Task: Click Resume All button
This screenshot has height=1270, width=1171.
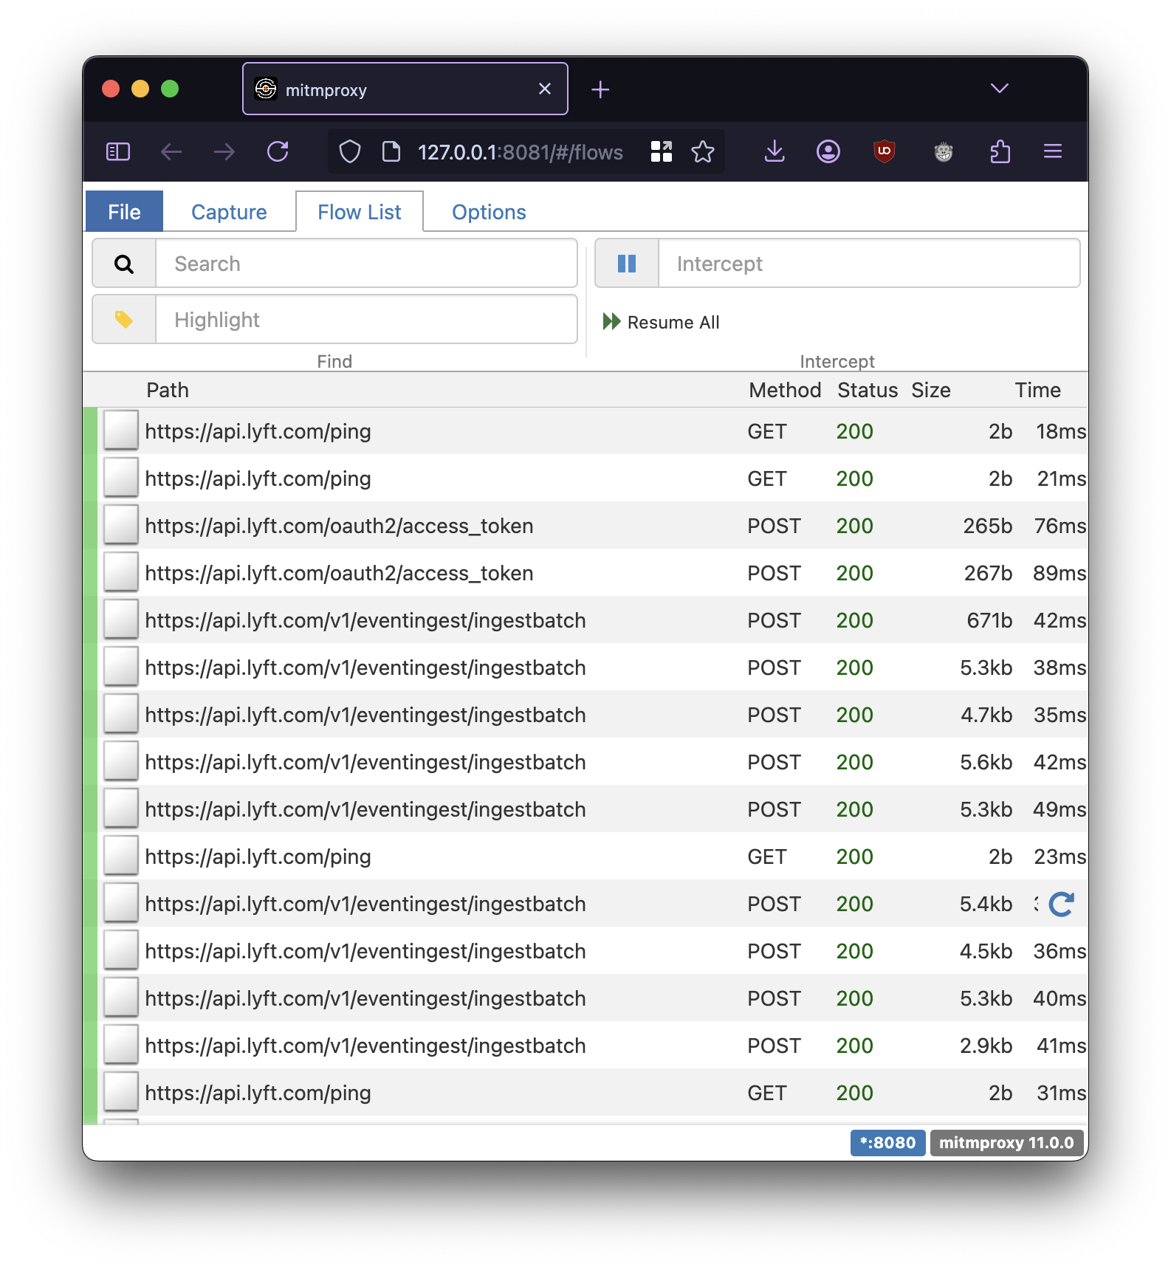Action: coord(662,322)
